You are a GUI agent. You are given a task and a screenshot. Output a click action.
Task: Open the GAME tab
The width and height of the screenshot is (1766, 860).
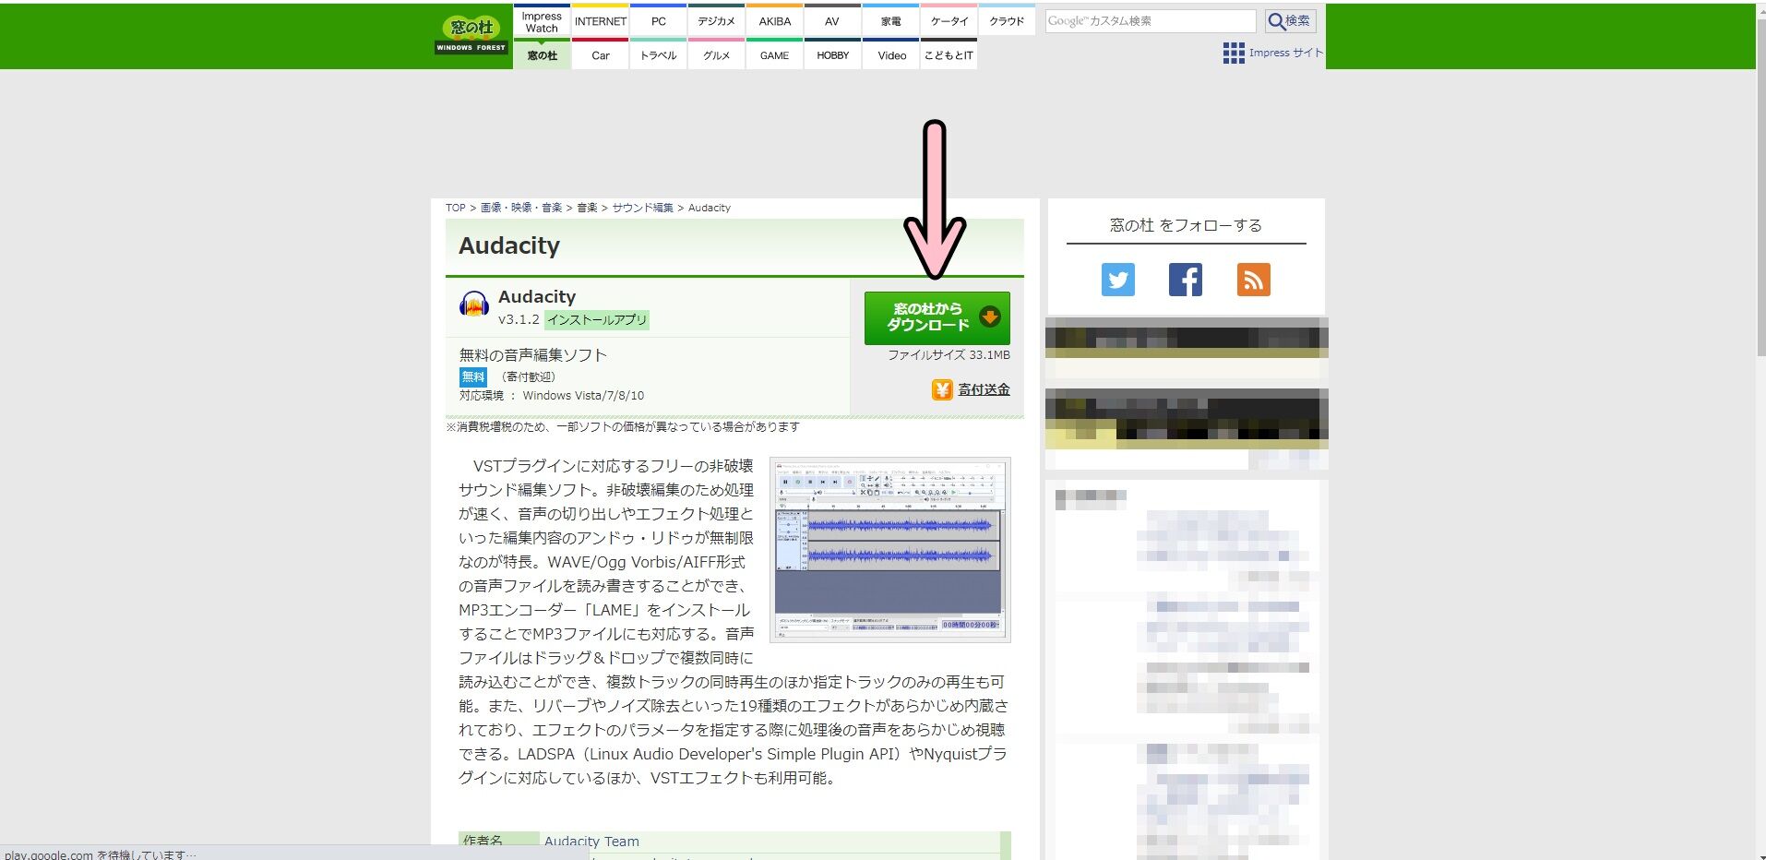pyautogui.click(x=774, y=55)
